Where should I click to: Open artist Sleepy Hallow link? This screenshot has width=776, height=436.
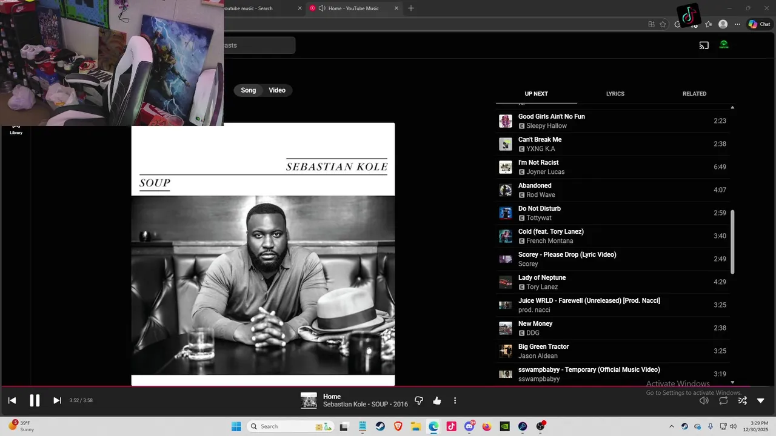(x=546, y=126)
